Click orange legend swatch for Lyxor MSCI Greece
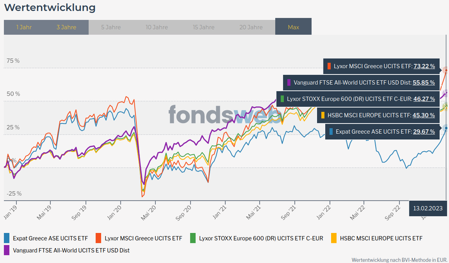 click(98, 238)
